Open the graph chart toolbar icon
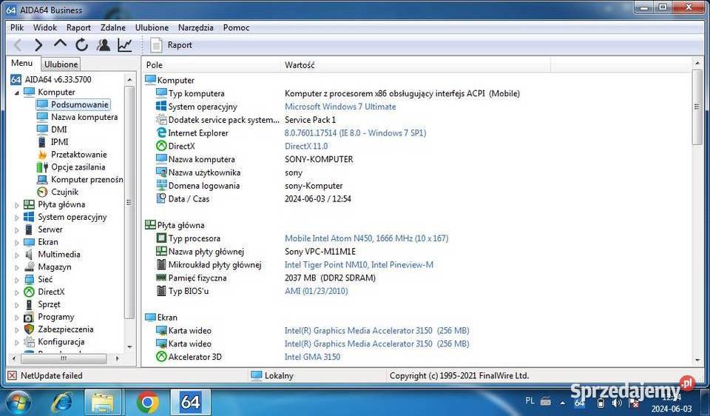Screen dimensions: 710x416 coord(125,45)
